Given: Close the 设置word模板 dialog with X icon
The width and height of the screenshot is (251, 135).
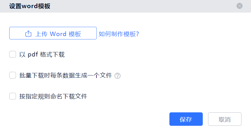Looking at the screenshot, I should coord(240,6).
